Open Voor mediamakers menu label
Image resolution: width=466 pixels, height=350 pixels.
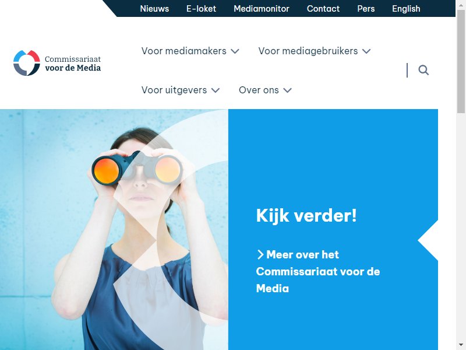pos(183,51)
